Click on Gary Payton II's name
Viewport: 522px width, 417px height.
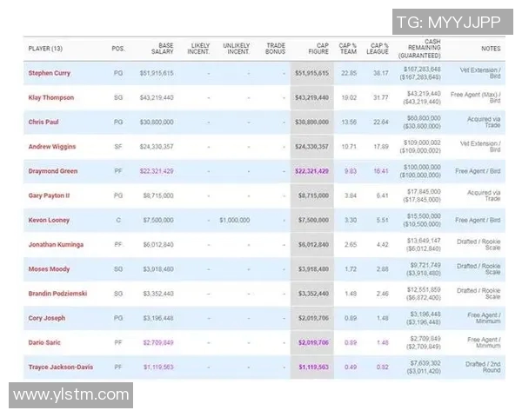click(51, 196)
